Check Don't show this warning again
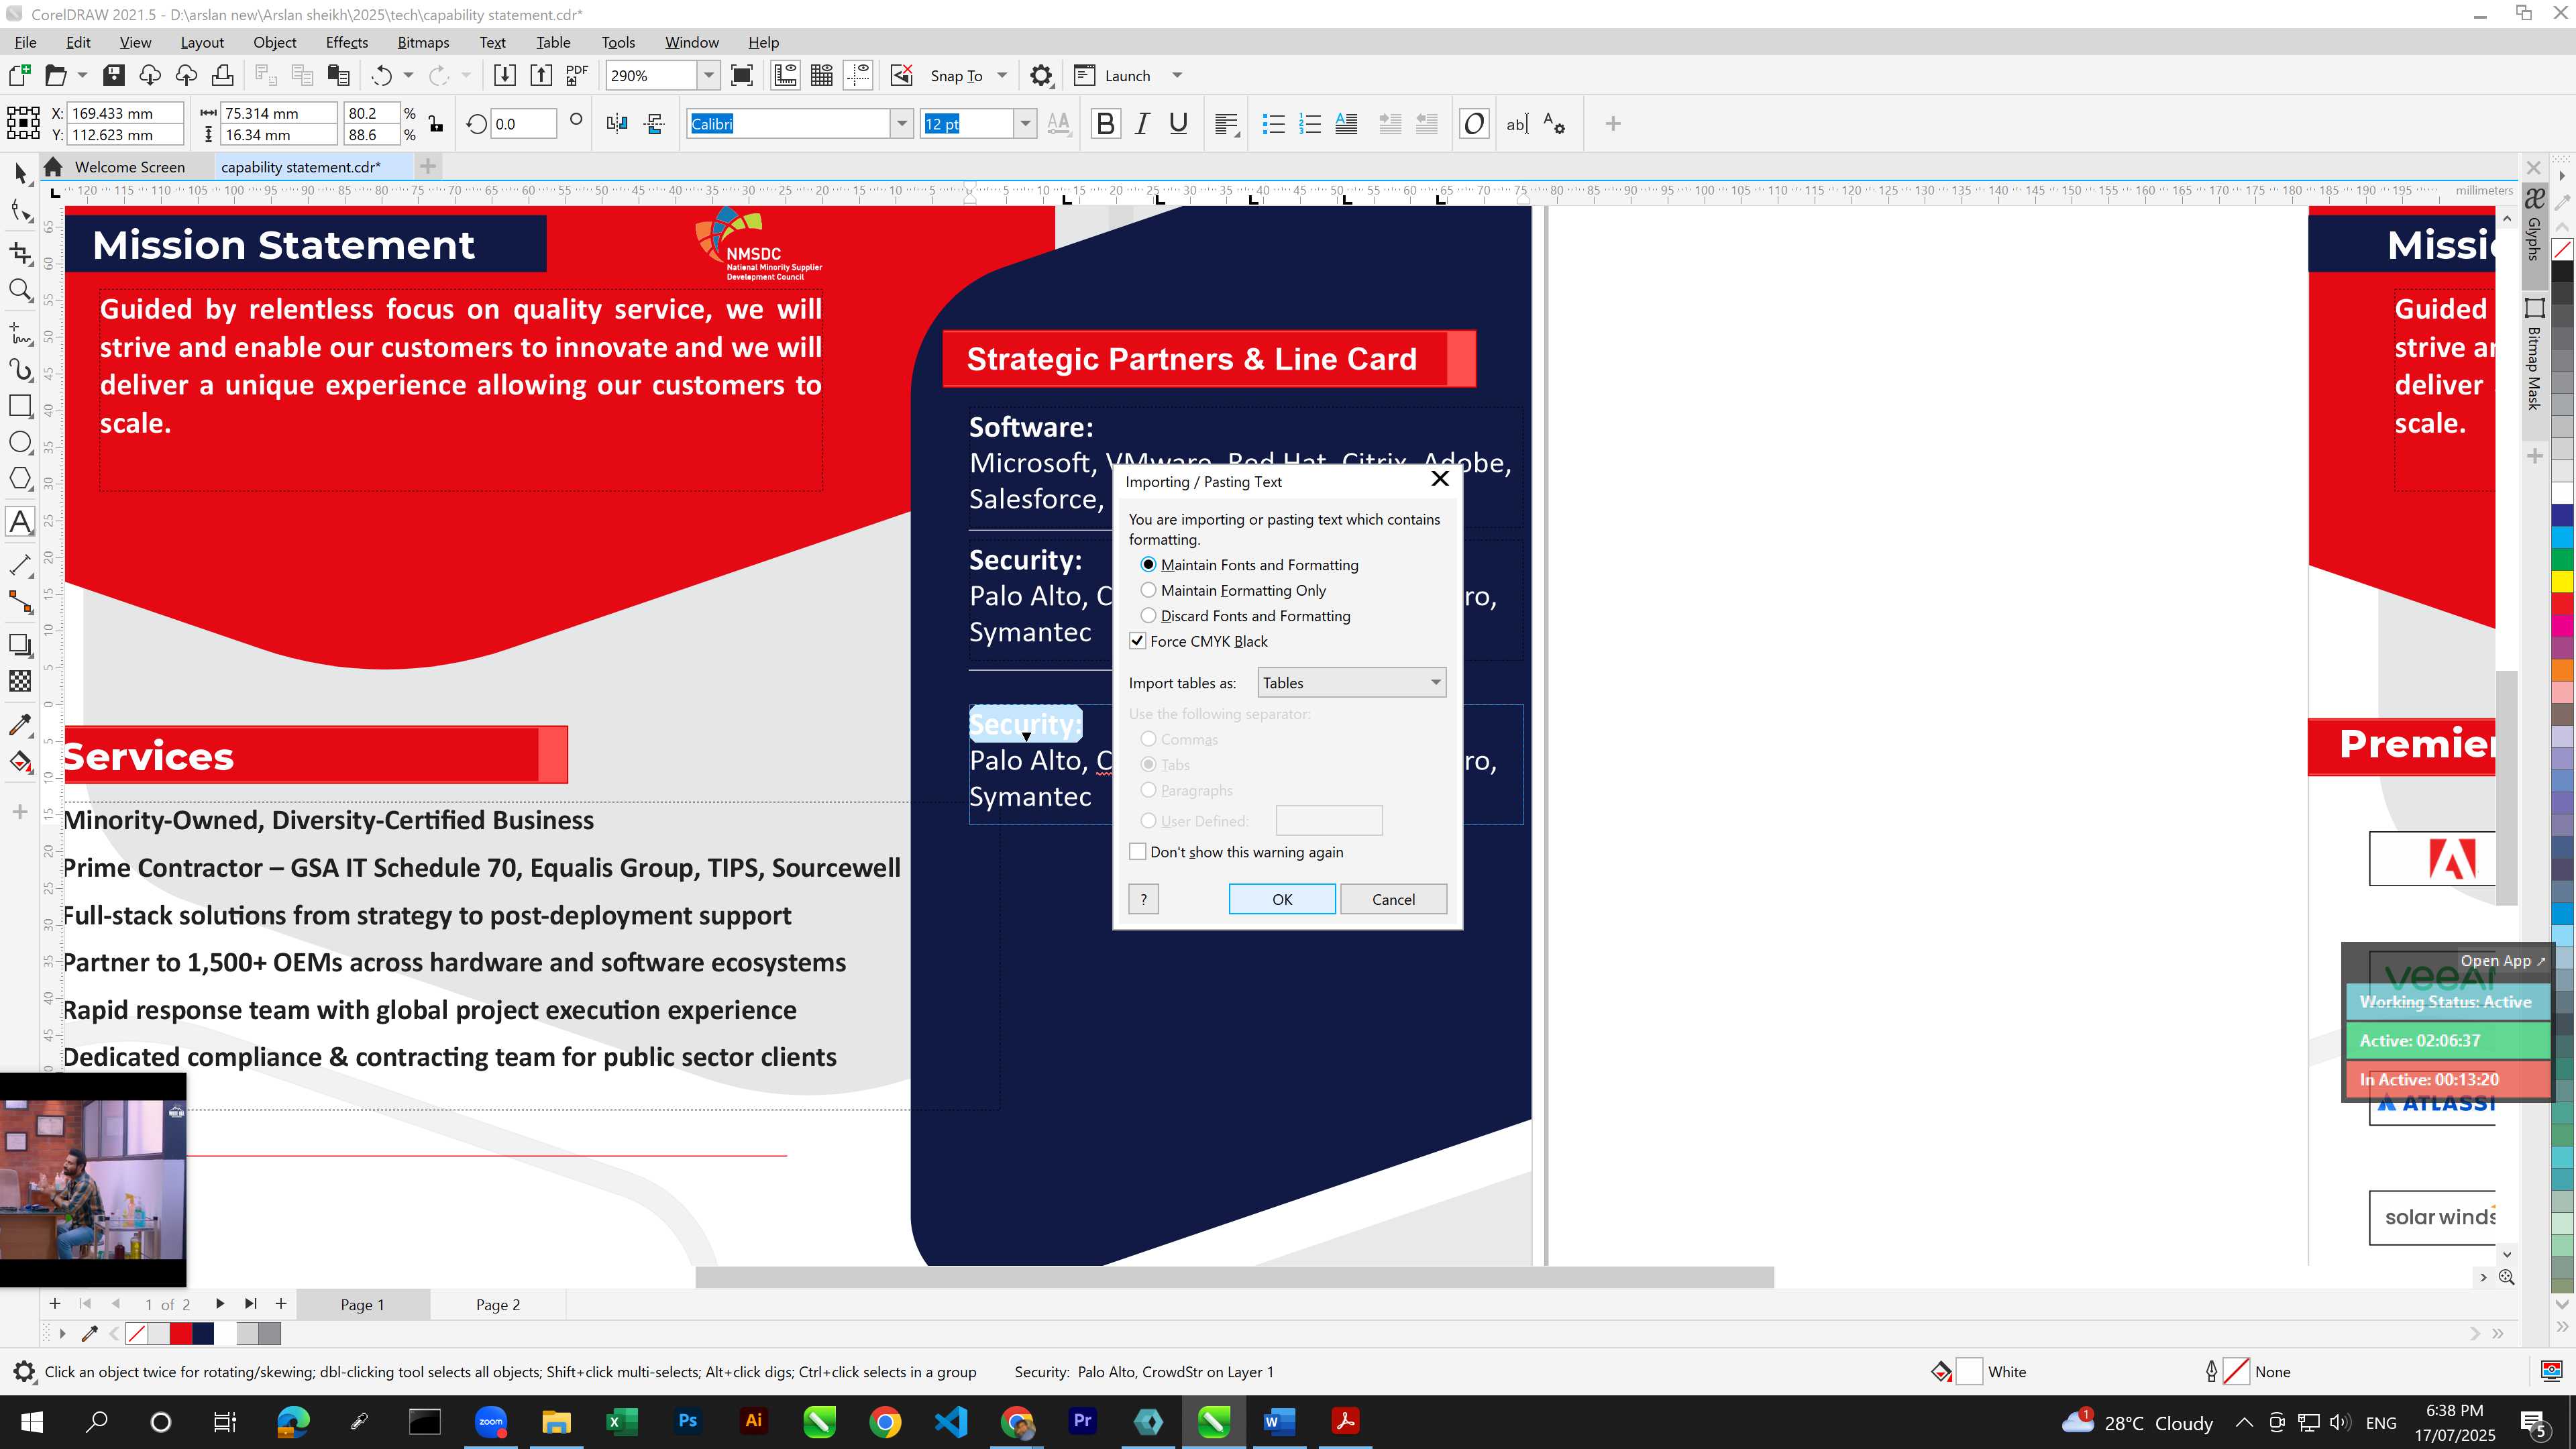Image resolution: width=2576 pixels, height=1449 pixels. pyautogui.click(x=1138, y=852)
